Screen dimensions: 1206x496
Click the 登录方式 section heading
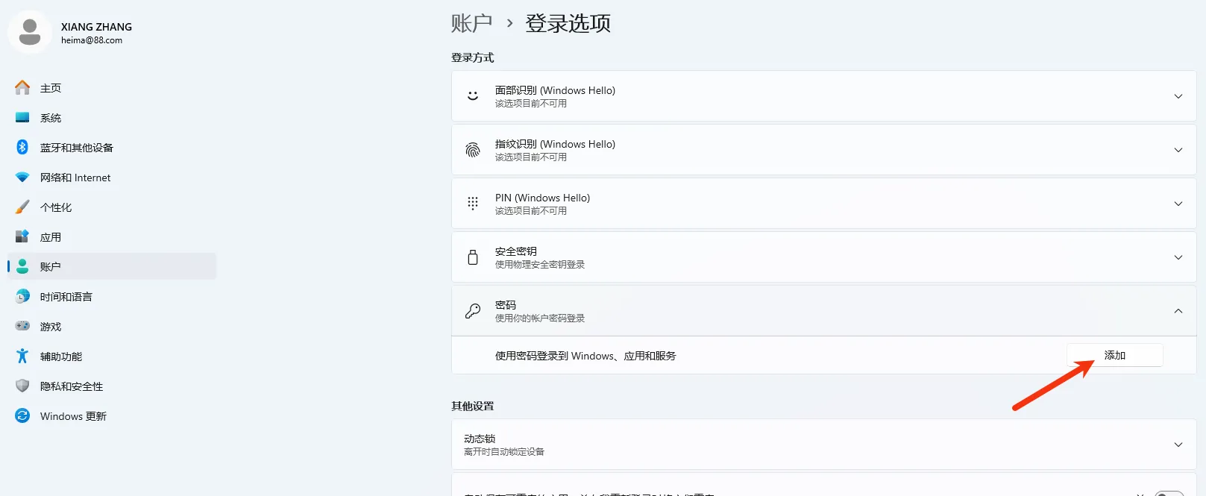tap(473, 57)
